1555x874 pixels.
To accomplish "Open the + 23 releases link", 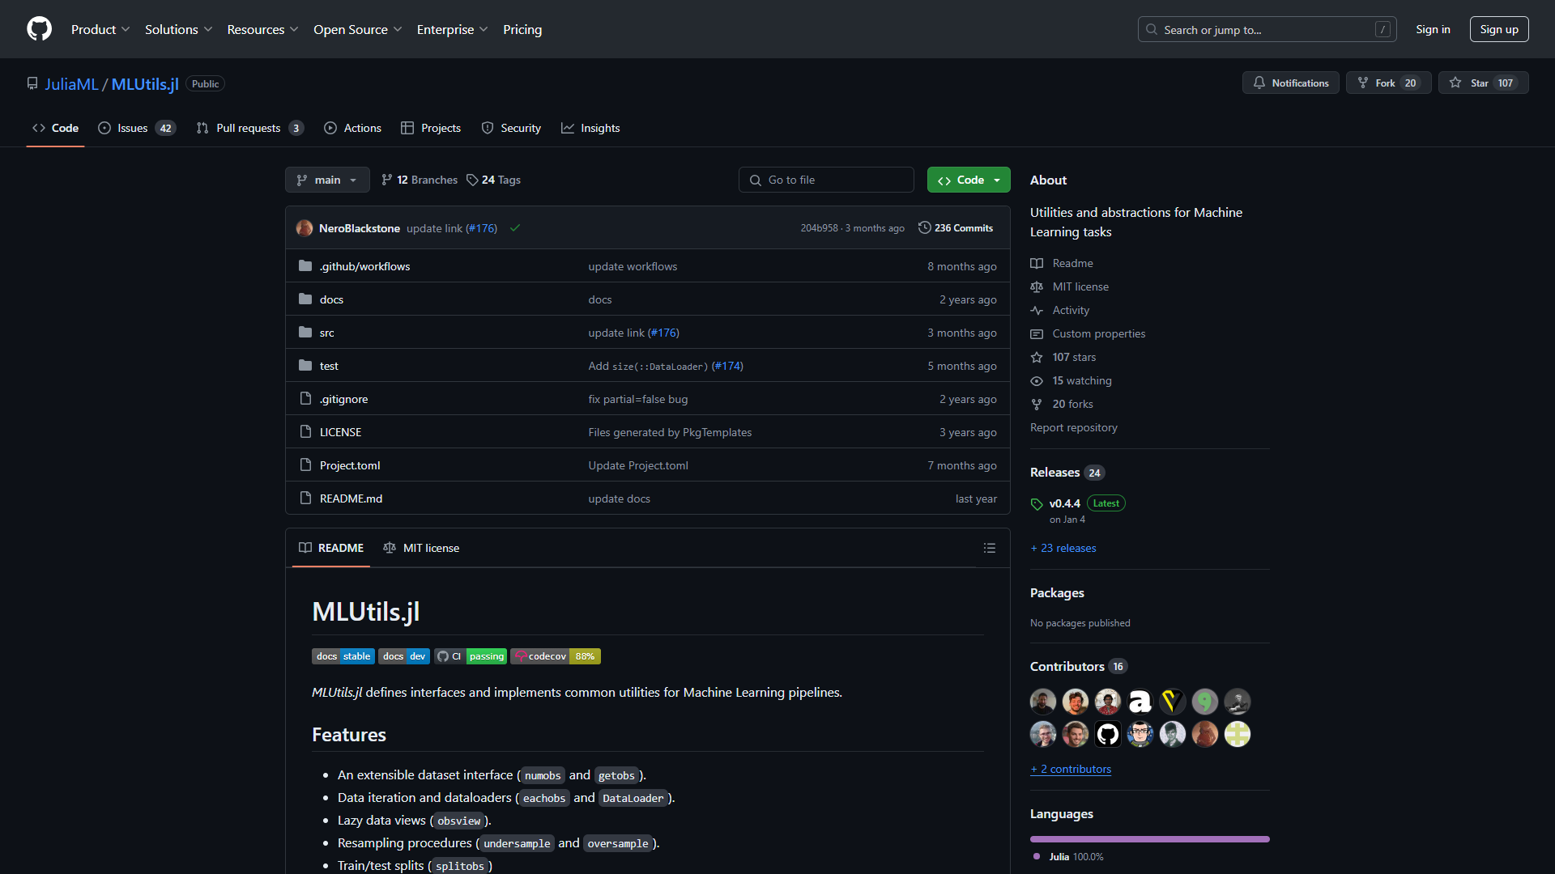I will click(1063, 548).
